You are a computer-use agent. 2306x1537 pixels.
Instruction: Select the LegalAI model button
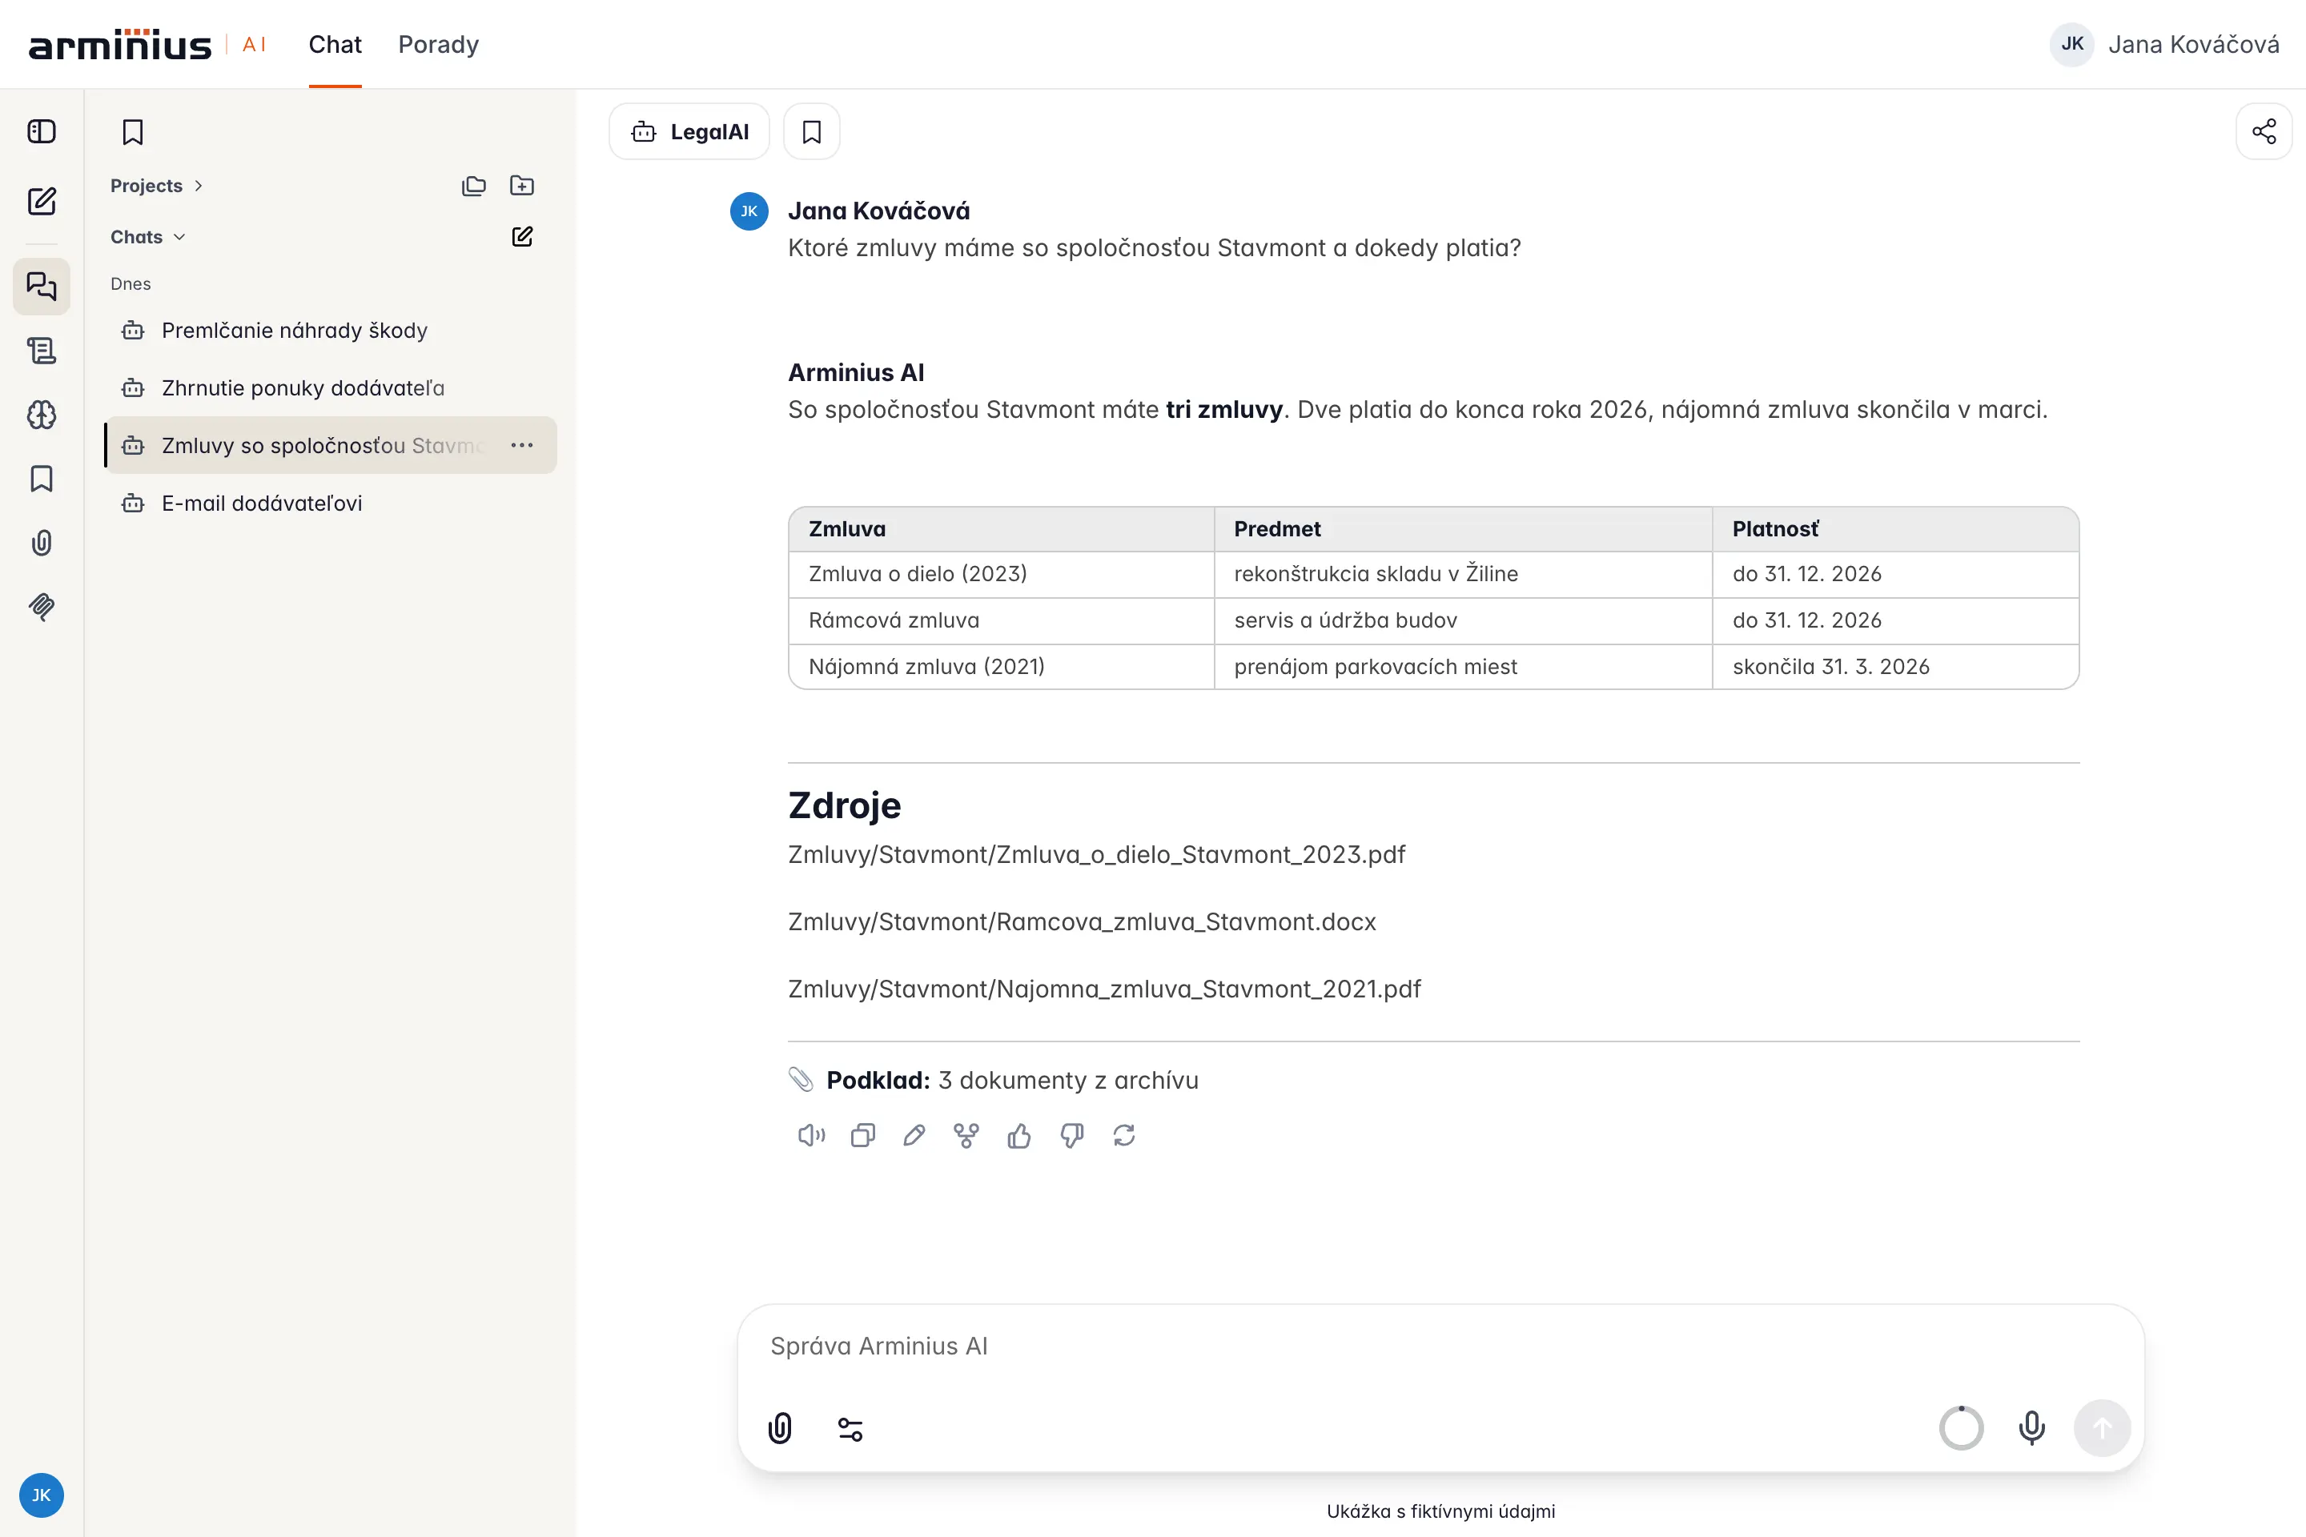(x=689, y=131)
